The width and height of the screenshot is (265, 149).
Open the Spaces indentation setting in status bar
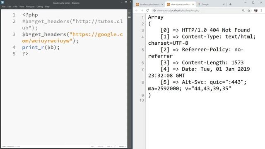pos(122,146)
